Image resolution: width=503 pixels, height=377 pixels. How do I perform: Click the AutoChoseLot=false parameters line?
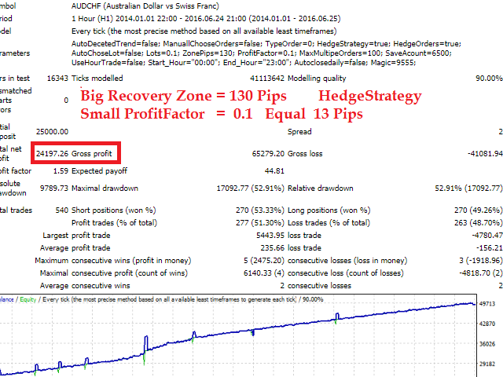pos(262,53)
